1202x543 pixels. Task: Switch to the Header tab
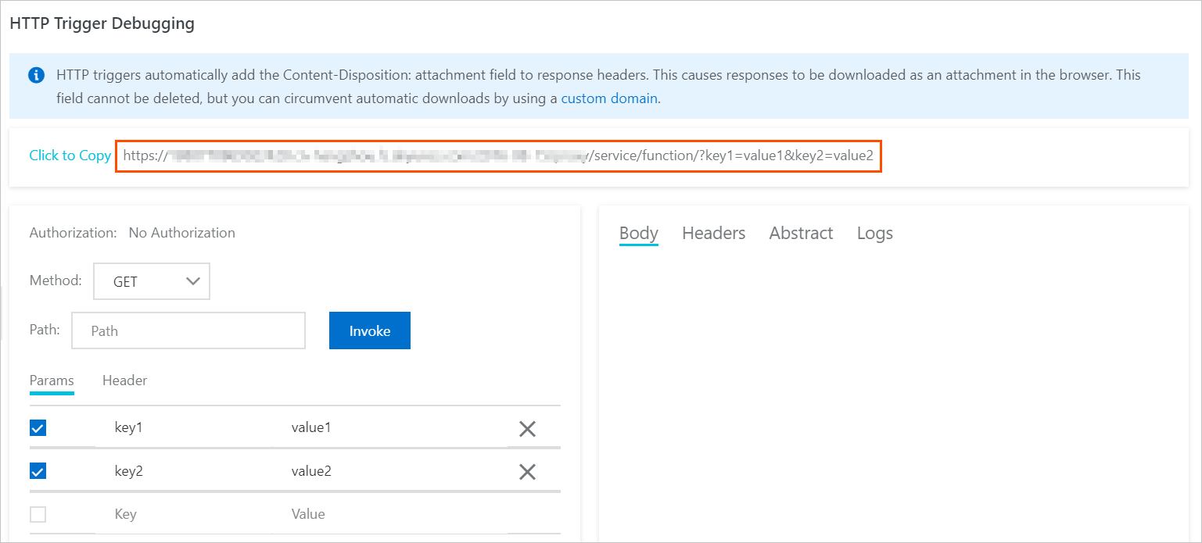pyautogui.click(x=125, y=380)
